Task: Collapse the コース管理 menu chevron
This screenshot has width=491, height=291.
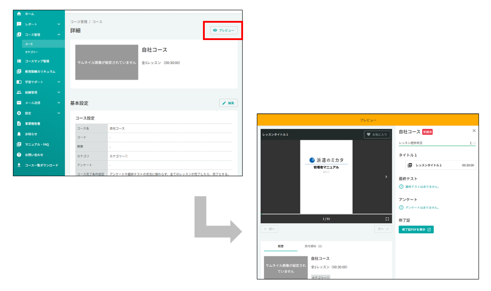Action: (59, 34)
